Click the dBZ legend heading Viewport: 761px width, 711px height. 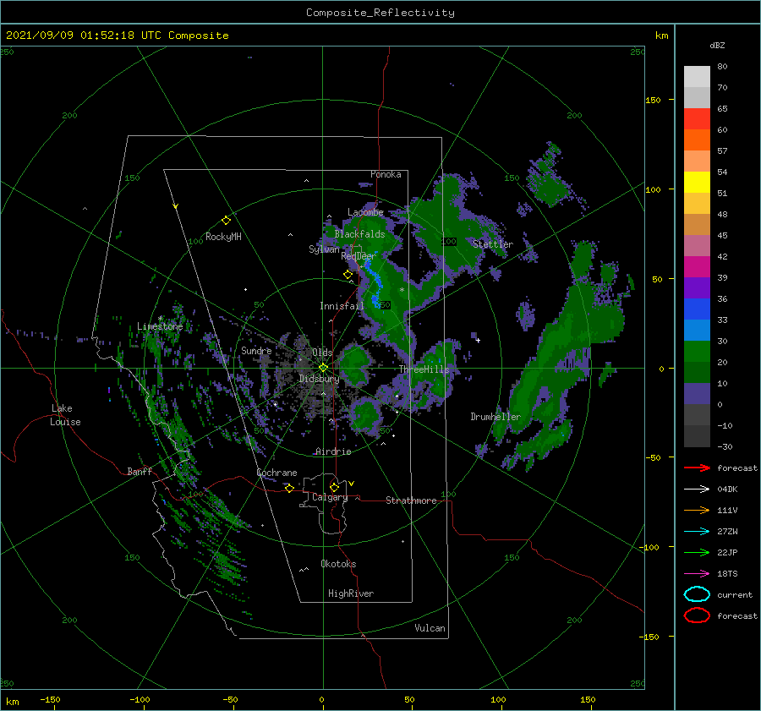pos(717,45)
